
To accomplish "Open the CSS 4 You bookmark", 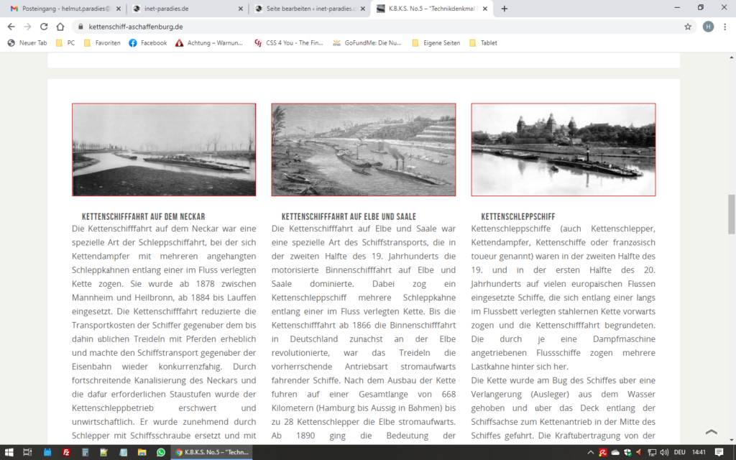I will pyautogui.click(x=288, y=42).
